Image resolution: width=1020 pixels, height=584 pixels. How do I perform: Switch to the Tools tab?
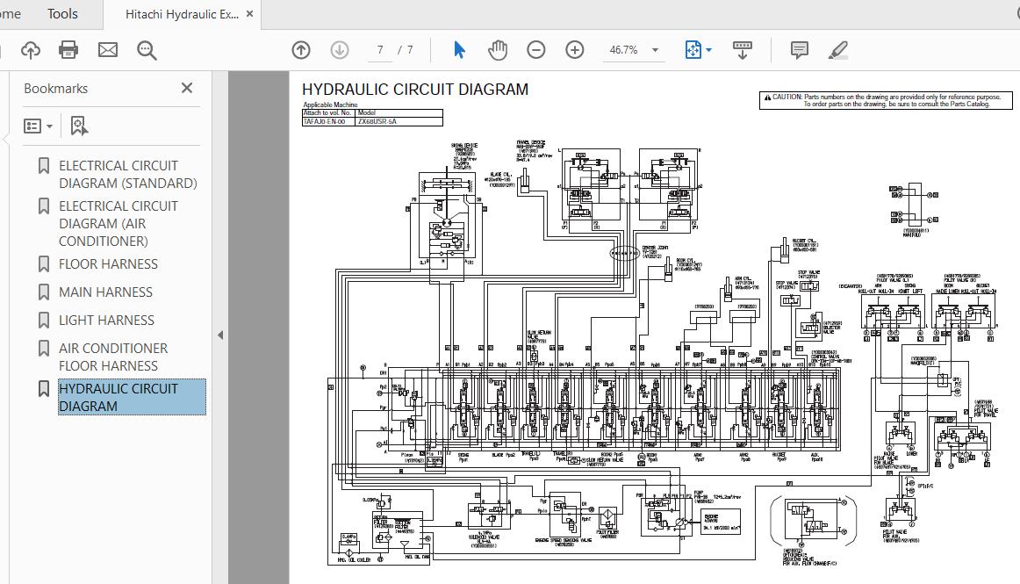62,14
